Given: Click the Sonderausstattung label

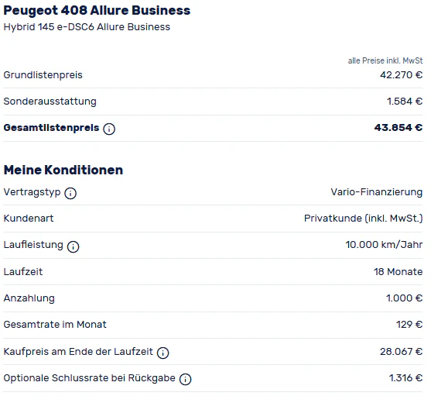Looking at the screenshot, I should coord(50,102).
